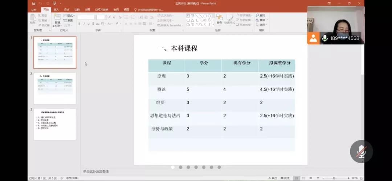
Task: Switch to slide sorter view icon
Action: pos(304,178)
